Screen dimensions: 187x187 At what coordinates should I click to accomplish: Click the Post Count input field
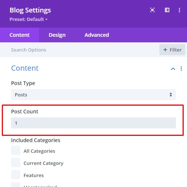(93, 123)
